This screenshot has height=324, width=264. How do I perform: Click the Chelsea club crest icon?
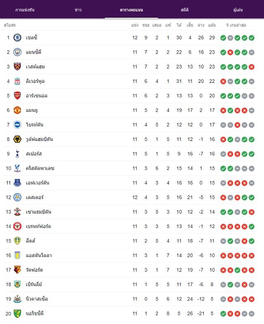click(17, 38)
